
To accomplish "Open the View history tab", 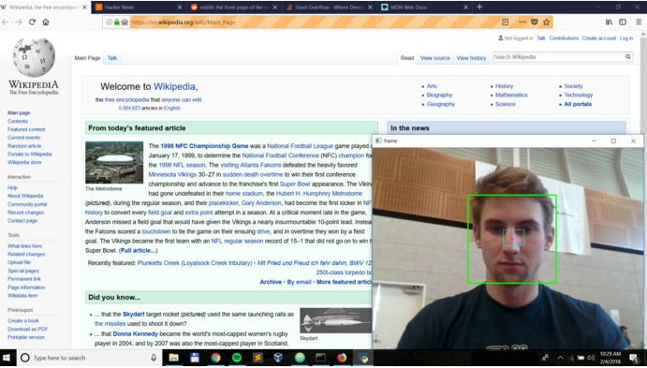I will [x=471, y=58].
